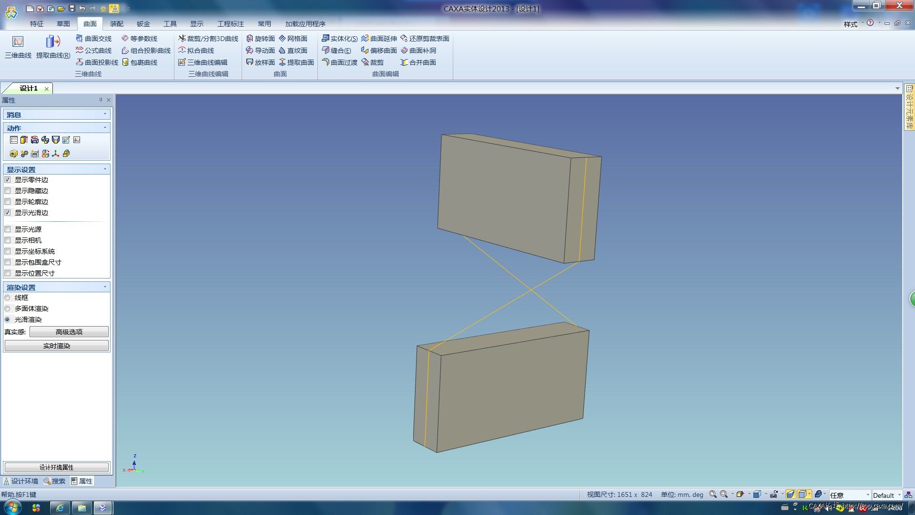Check 显示隐藏边 checkbox
915x515 pixels.
pyautogui.click(x=8, y=191)
